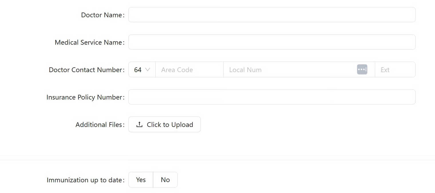This screenshot has width=435, height=193.
Task: Select No for immunization up to date
Action: coord(165,180)
